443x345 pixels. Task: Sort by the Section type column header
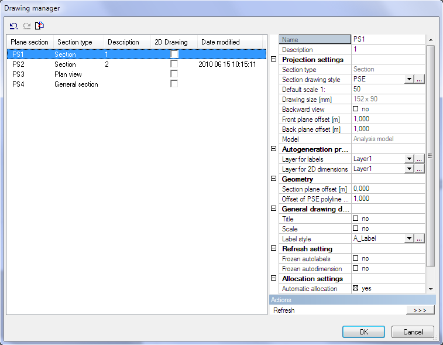click(78, 42)
